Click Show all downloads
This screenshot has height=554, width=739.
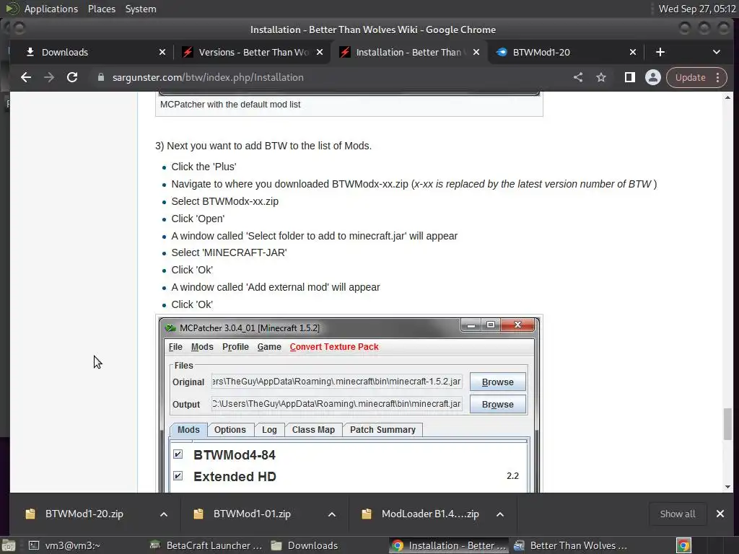[677, 514]
